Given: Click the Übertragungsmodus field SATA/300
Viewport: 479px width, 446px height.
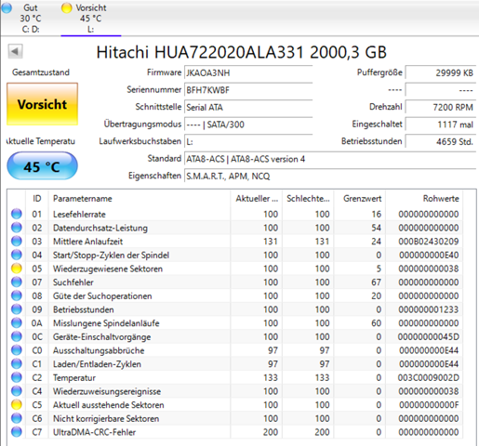Looking at the screenshot, I should [248, 125].
